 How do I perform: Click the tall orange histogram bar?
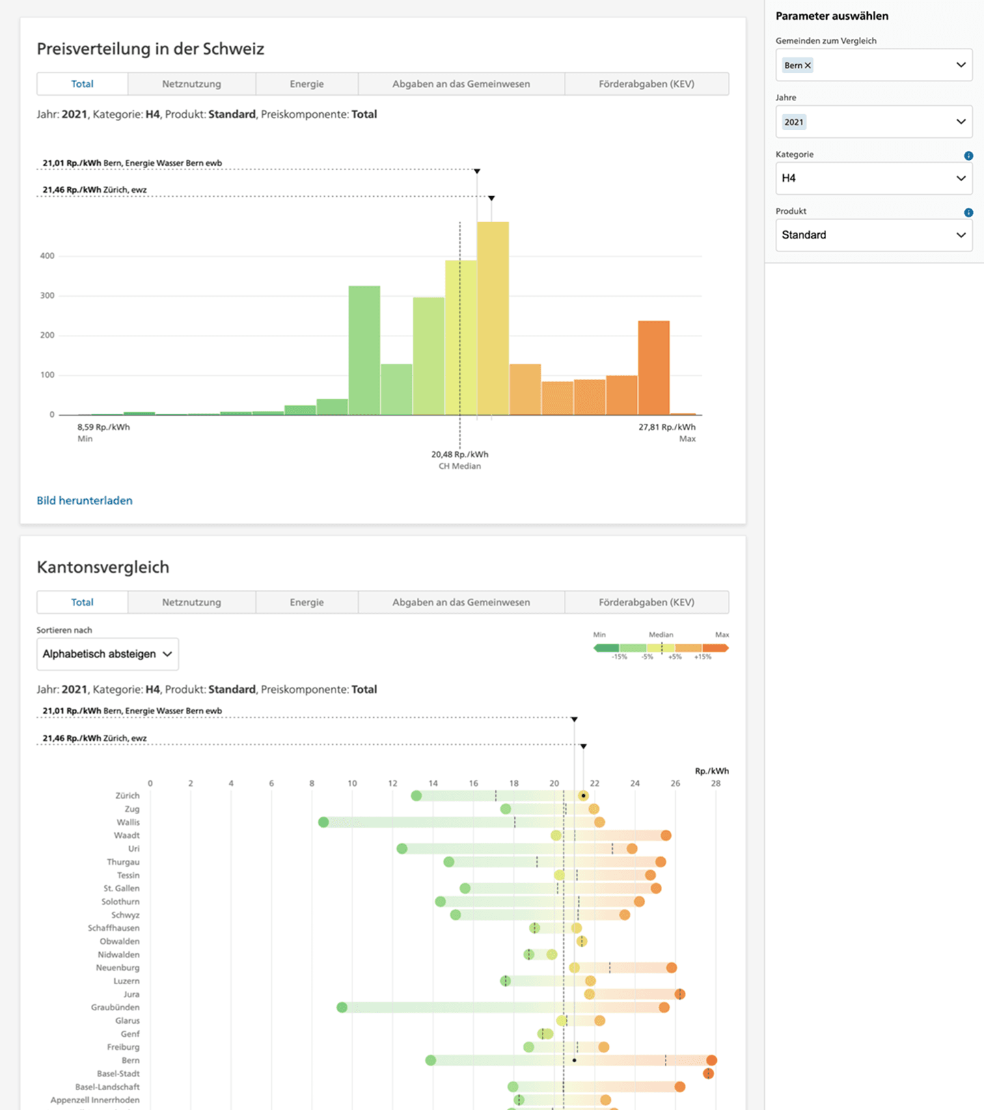pyautogui.click(x=654, y=368)
